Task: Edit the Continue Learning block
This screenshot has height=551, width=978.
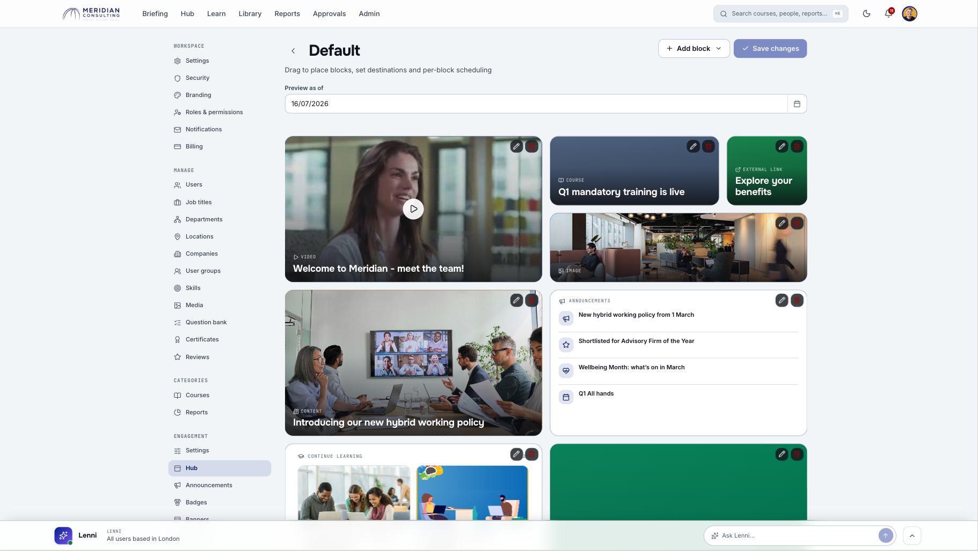Action: coord(516,455)
